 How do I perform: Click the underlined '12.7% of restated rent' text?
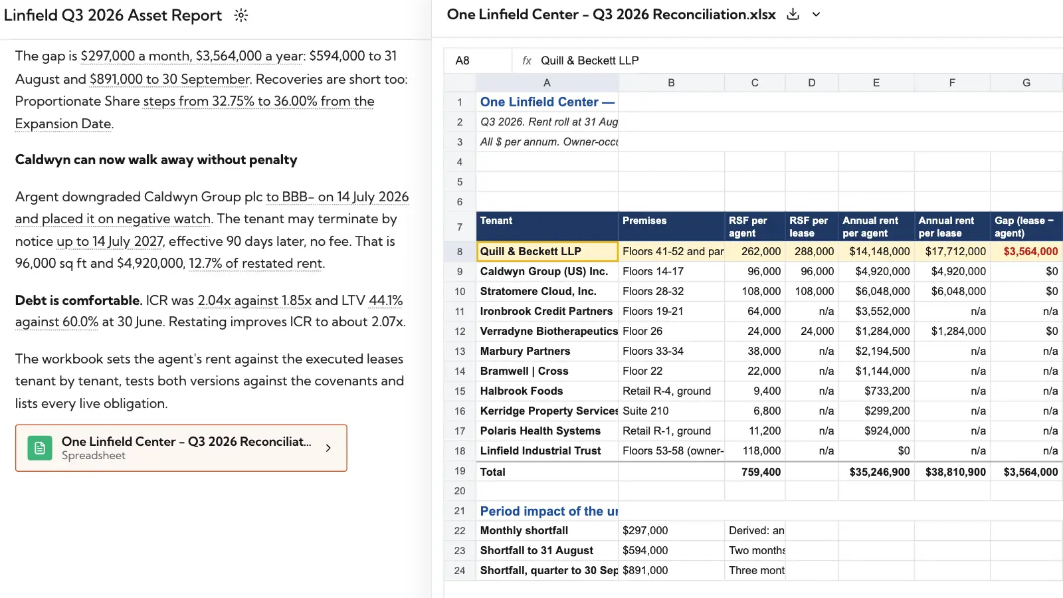(x=256, y=263)
